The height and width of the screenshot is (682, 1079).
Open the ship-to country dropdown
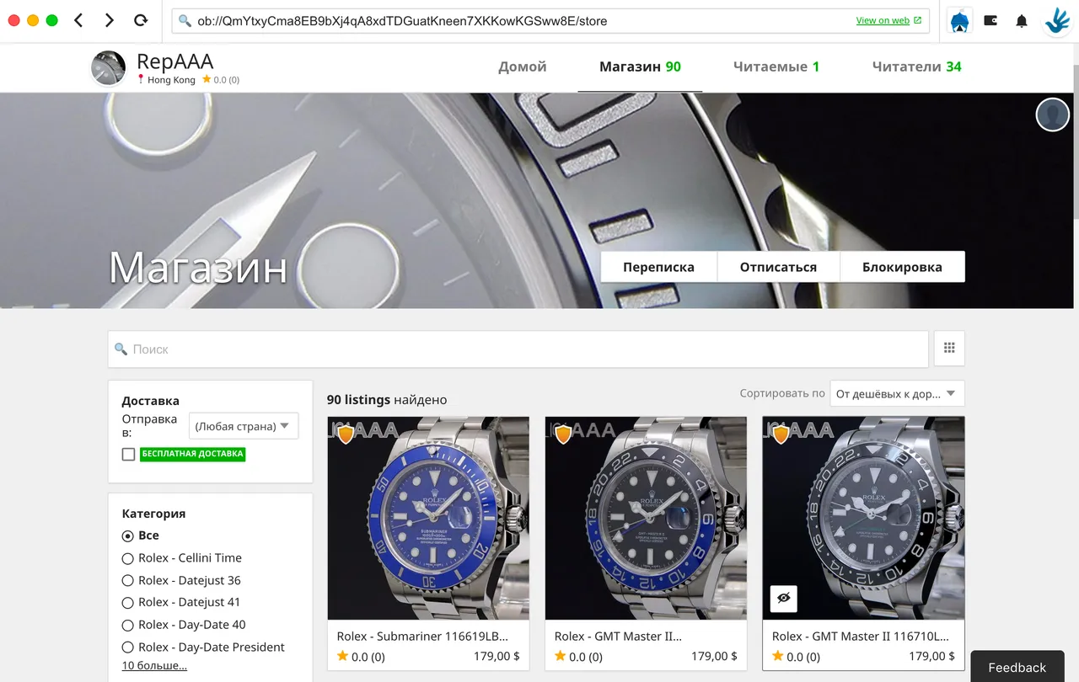[x=244, y=426]
